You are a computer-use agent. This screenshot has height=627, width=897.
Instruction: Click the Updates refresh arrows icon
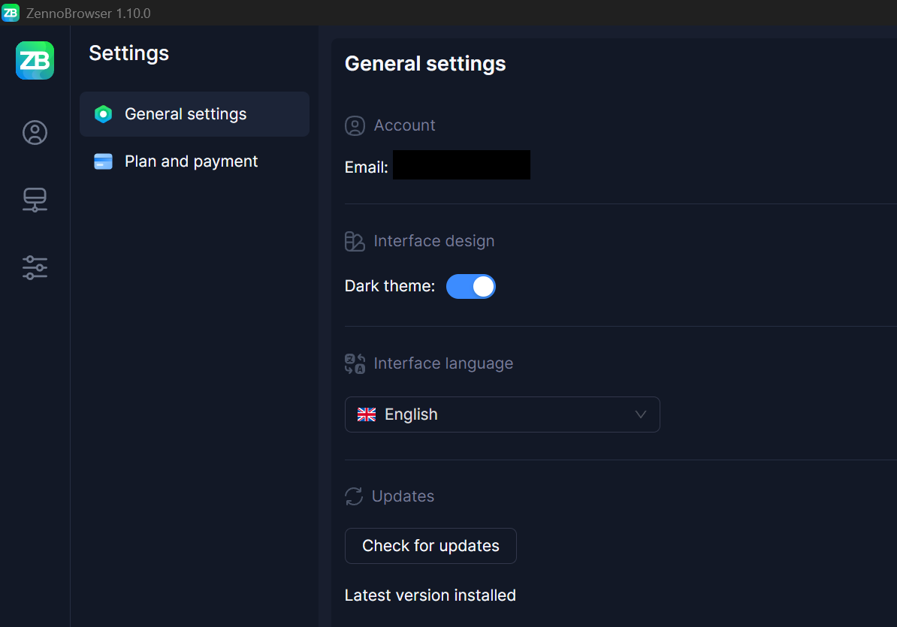point(354,496)
